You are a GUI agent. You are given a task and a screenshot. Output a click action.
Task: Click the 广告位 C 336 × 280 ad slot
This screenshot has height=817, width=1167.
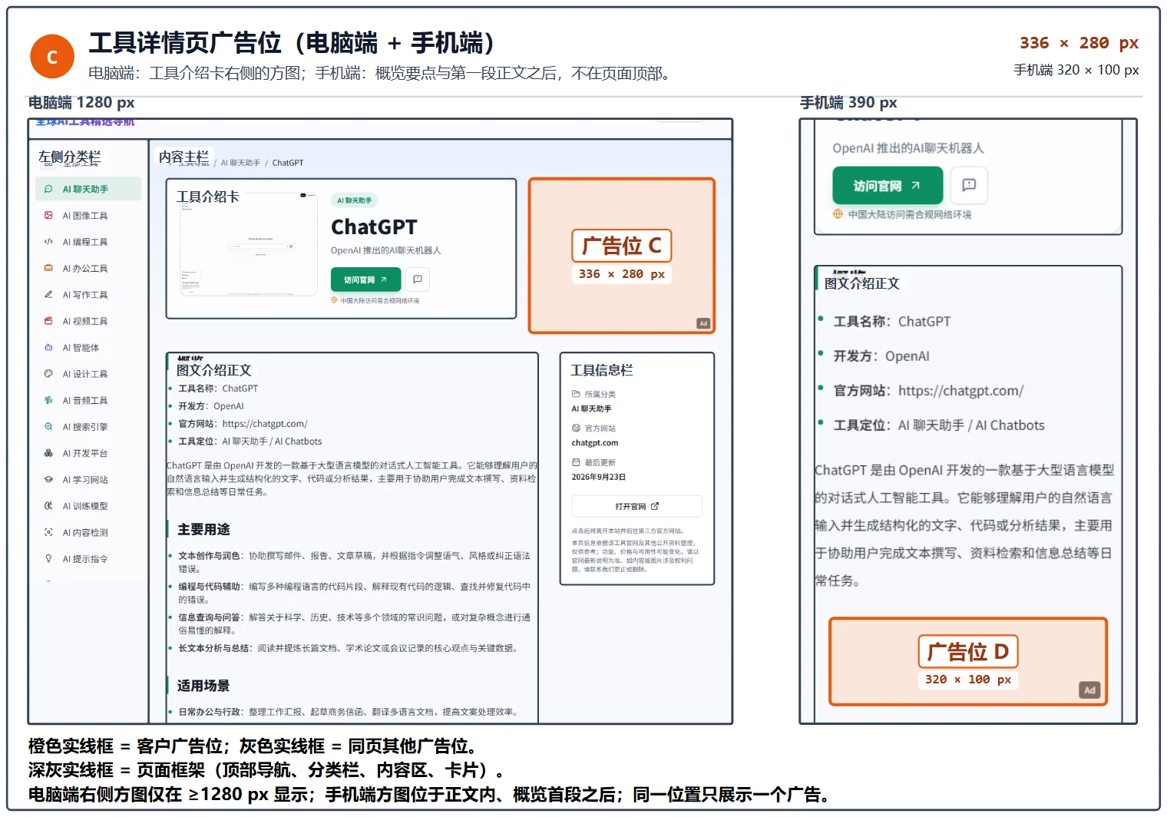622,256
